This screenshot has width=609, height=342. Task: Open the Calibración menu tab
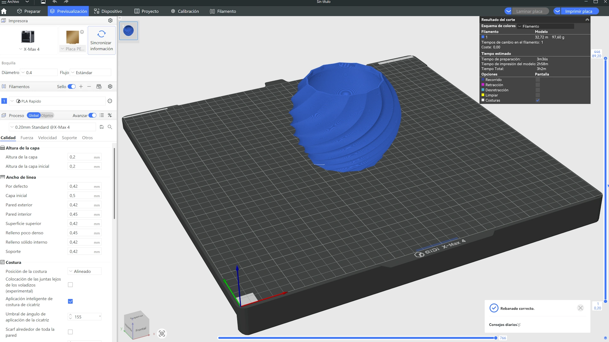pyautogui.click(x=185, y=11)
